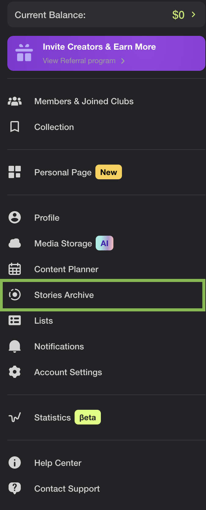Open Lists using the list icon
This screenshot has width=206, height=510.
pos(14,321)
